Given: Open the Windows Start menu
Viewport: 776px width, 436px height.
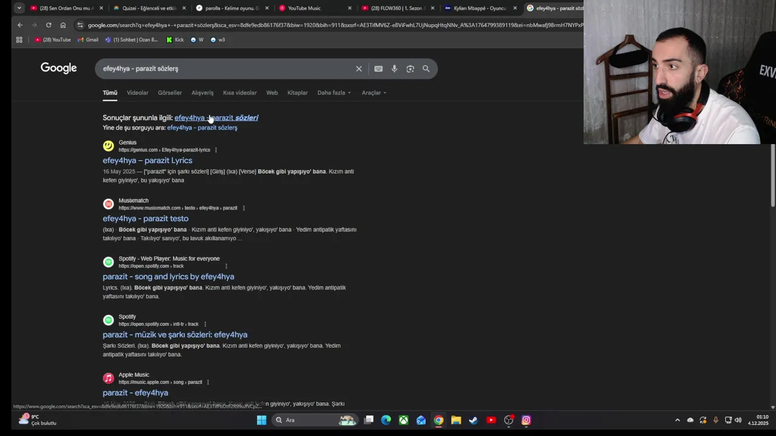Looking at the screenshot, I should coord(261,420).
